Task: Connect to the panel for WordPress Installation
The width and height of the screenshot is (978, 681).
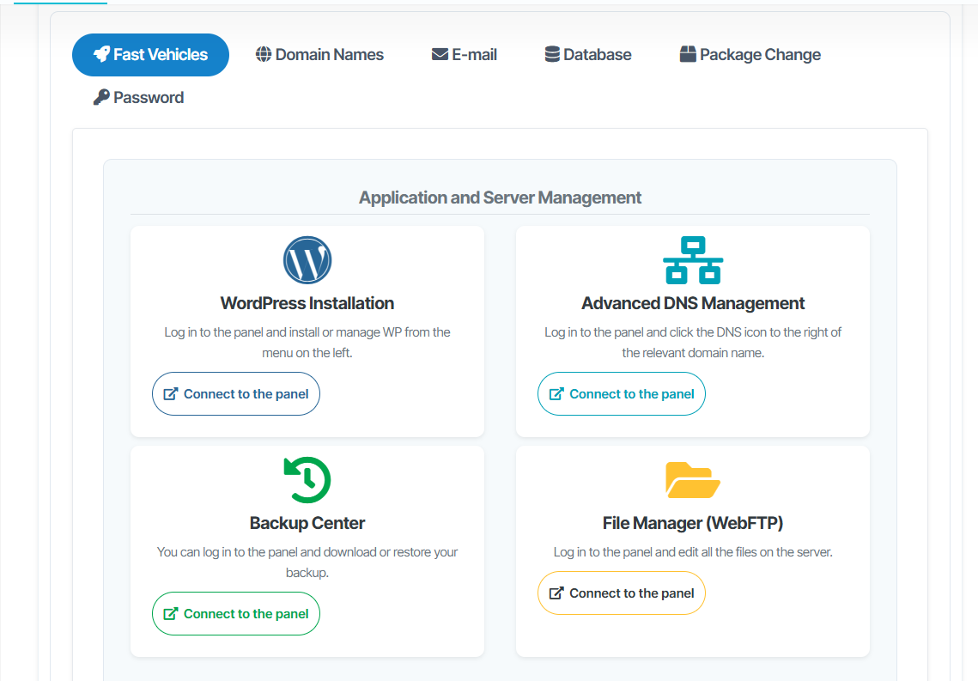Action: (x=236, y=394)
